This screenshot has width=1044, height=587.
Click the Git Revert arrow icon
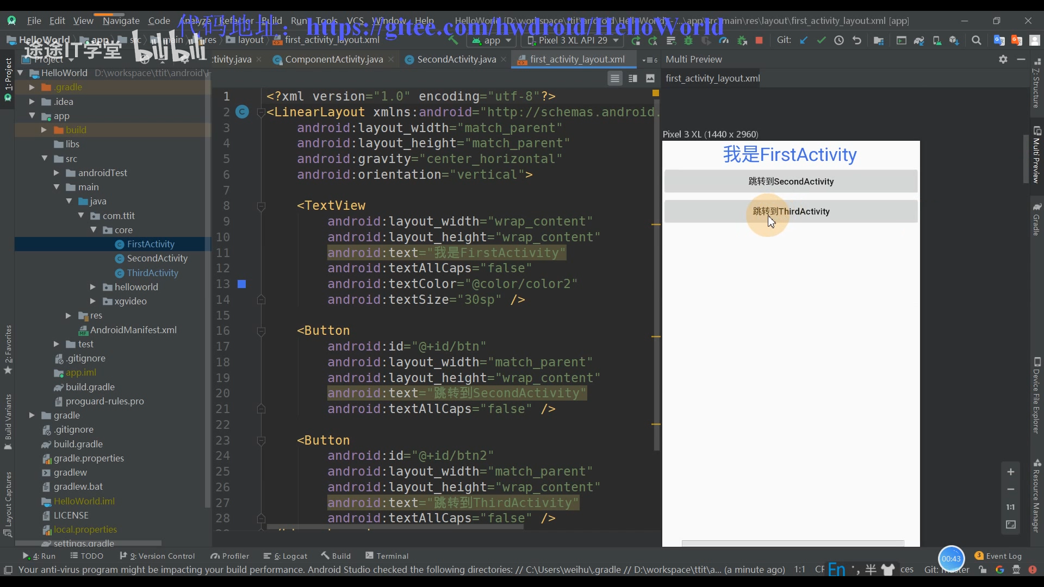tap(857, 40)
